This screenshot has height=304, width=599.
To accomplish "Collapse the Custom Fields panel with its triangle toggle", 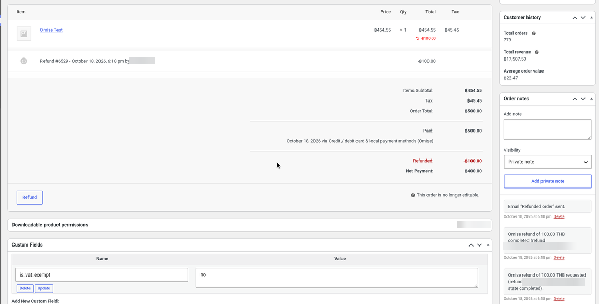I will 488,245.
